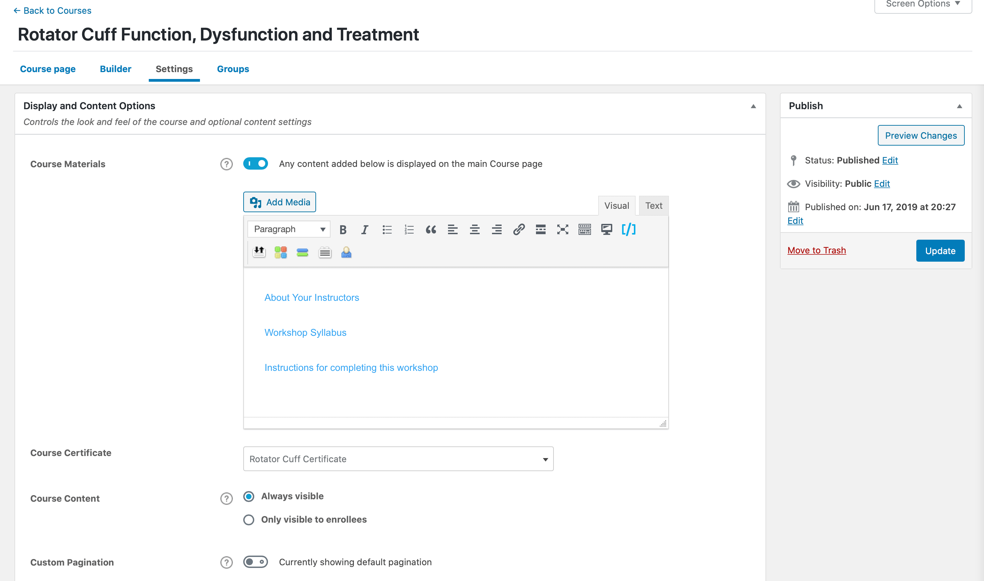Image resolution: width=984 pixels, height=581 pixels.
Task: Collapse Display and Content Options panel
Action: (x=753, y=106)
